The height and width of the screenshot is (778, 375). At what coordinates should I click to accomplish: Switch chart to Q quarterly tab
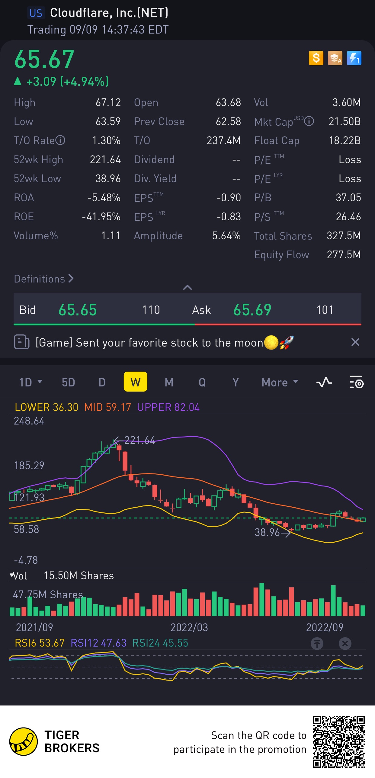[202, 382]
